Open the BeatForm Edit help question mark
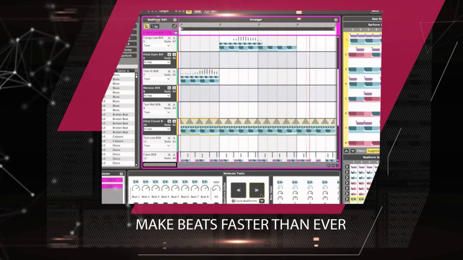The image size is (463, 260). [175, 20]
